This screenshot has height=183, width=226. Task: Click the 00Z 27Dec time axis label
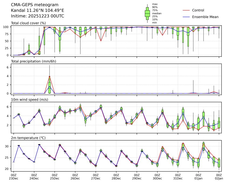(x=96, y=177)
